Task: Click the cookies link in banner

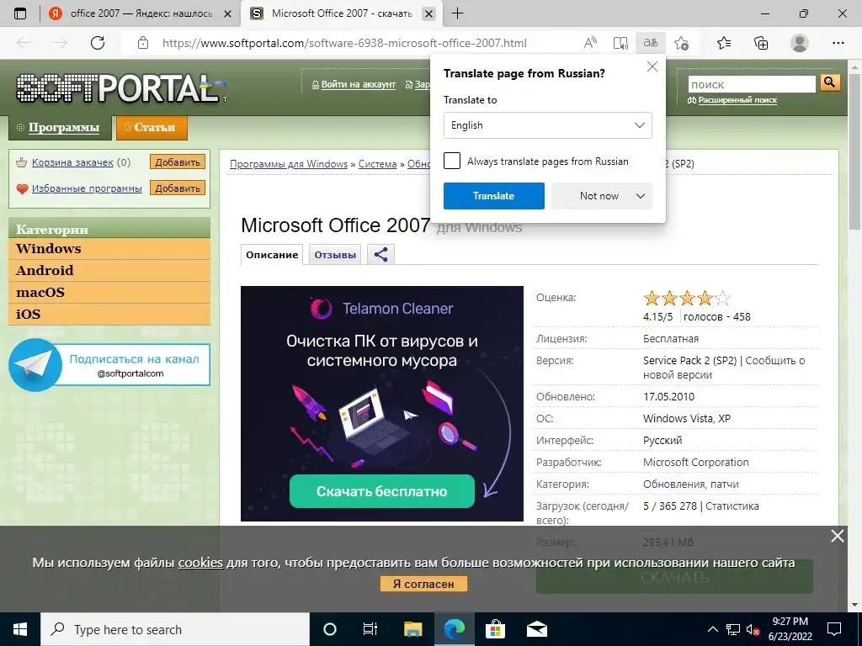Action: 200,563
